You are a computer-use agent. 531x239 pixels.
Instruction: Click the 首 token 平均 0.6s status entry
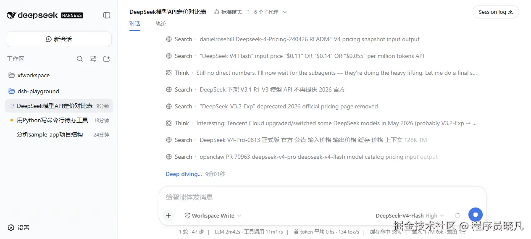click(x=326, y=232)
